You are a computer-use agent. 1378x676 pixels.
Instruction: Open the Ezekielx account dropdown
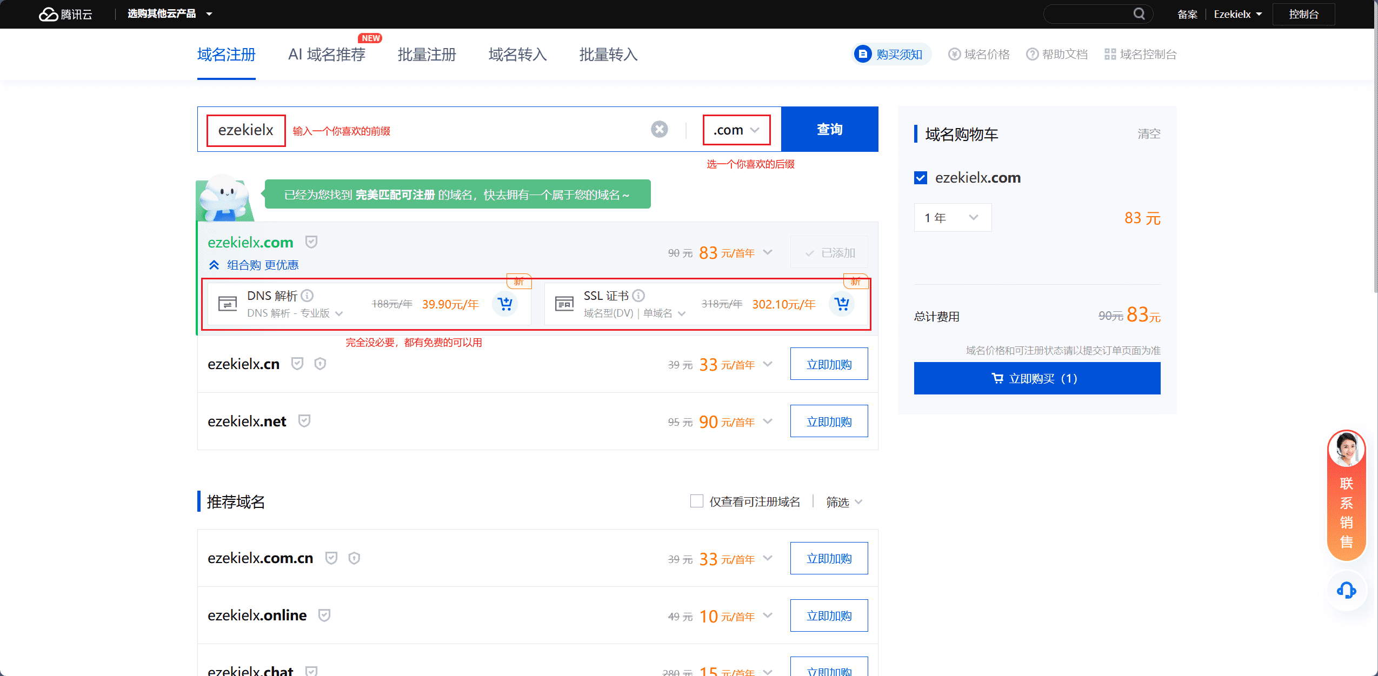(1237, 14)
